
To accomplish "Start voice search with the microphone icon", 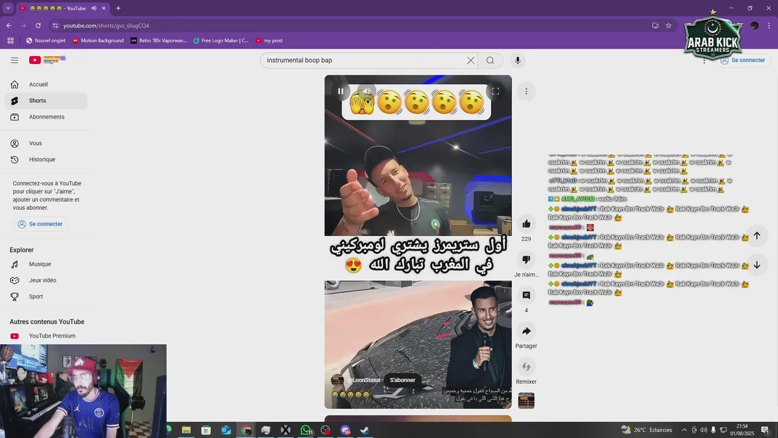I will 518,60.
